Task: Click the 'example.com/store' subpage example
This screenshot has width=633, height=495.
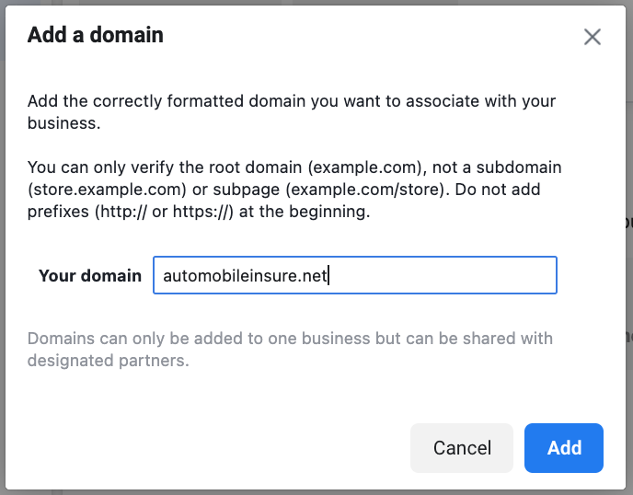Action: click(x=365, y=190)
